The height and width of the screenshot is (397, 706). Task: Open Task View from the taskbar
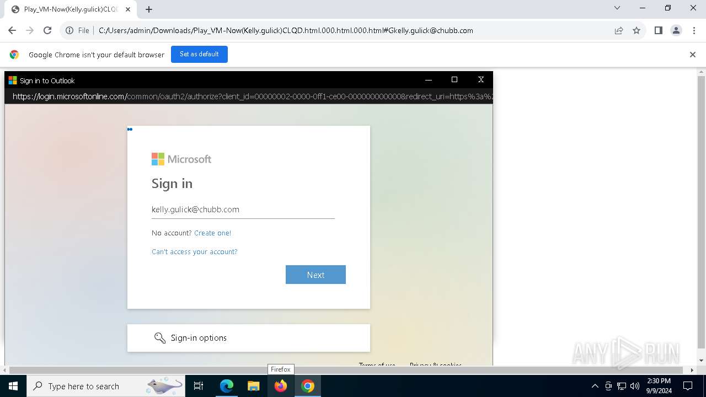(x=199, y=386)
